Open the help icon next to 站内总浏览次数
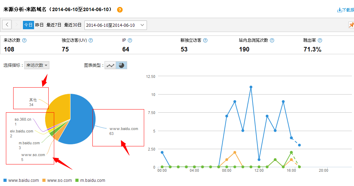354x186 pixels. point(272,40)
